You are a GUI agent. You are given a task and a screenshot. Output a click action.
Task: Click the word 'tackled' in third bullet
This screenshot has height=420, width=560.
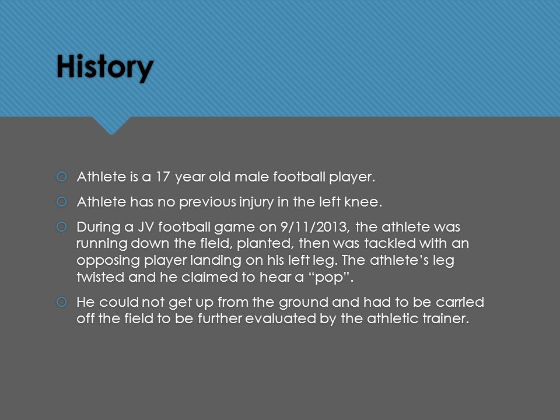point(390,244)
